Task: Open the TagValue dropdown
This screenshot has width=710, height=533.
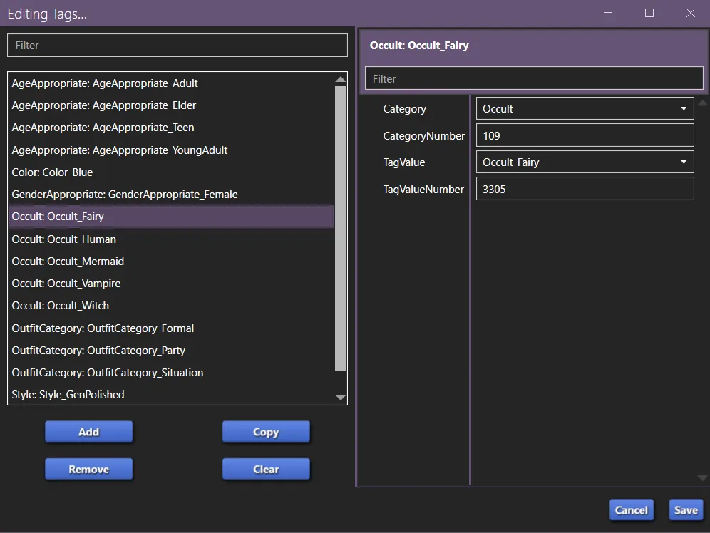Action: click(x=585, y=162)
